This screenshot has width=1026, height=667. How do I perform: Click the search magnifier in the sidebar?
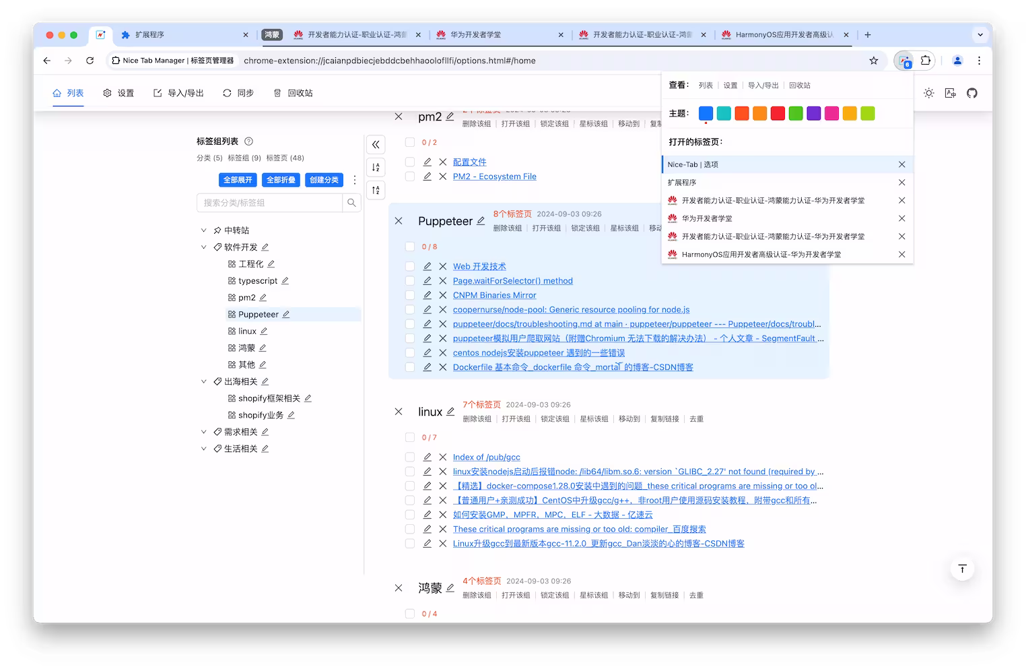coord(351,202)
